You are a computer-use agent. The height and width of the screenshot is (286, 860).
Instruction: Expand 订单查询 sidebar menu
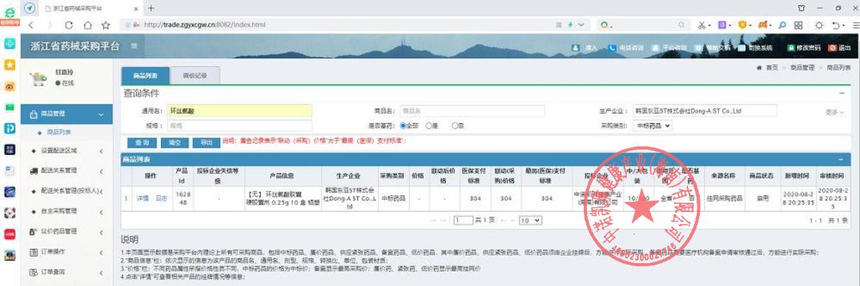(66, 272)
